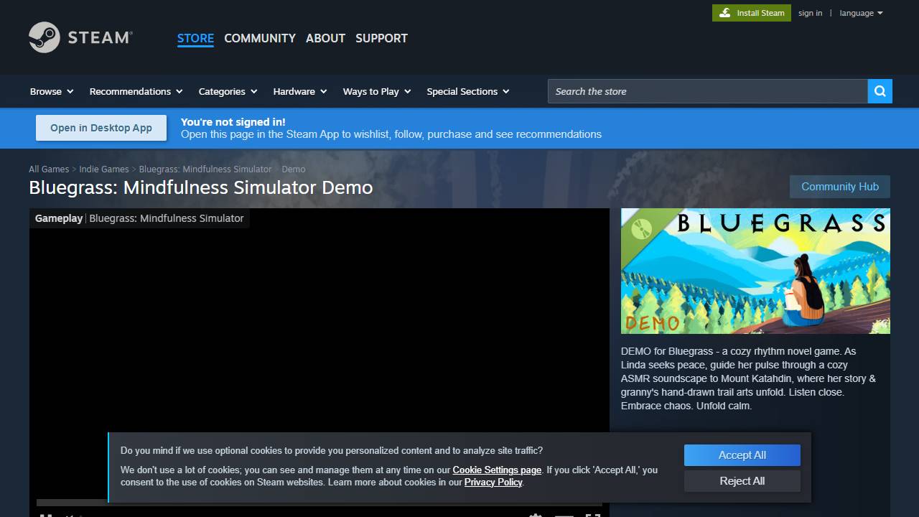Focus the Search the store field

pos(707,91)
